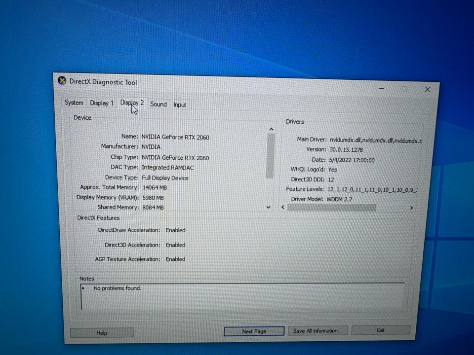Viewport: 474px width, 355px height.
Task: Click the Help button
Action: click(102, 333)
